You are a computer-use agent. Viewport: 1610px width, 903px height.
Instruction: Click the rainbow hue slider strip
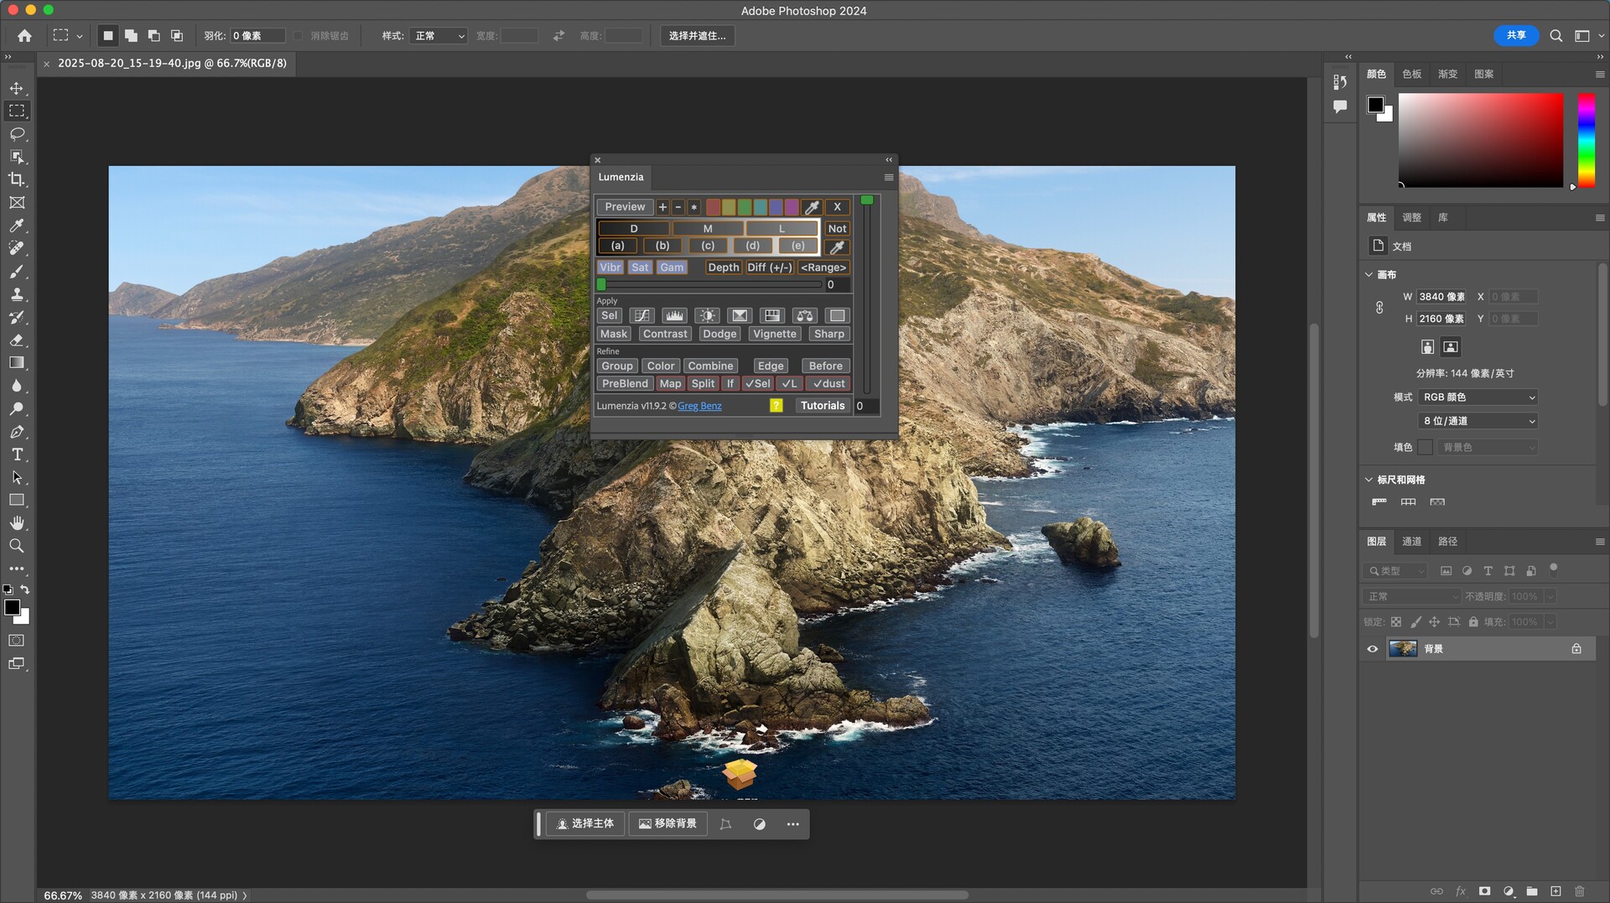(x=1587, y=140)
